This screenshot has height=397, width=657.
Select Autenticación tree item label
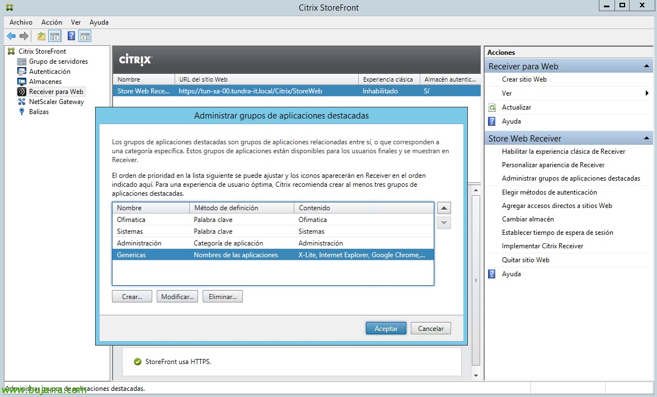49,72
